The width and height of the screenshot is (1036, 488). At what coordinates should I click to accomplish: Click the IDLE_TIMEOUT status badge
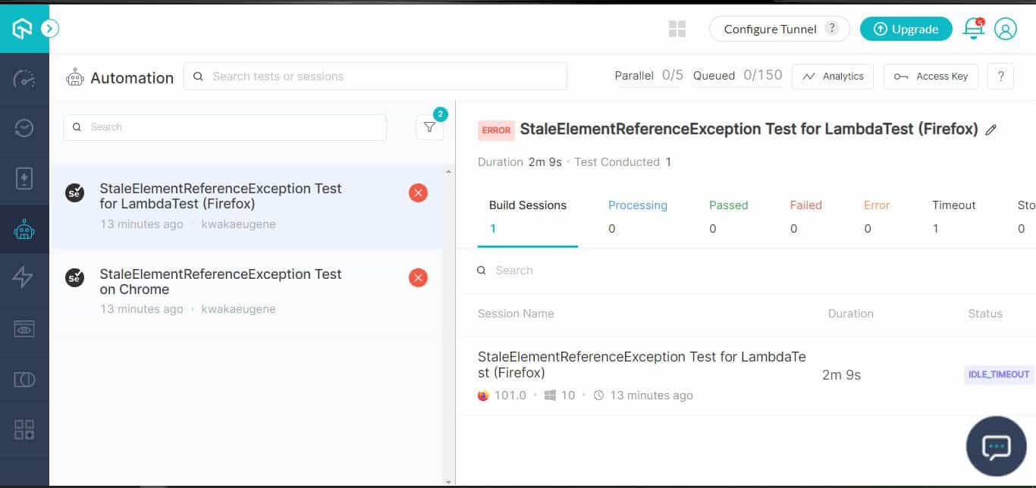pyautogui.click(x=998, y=374)
